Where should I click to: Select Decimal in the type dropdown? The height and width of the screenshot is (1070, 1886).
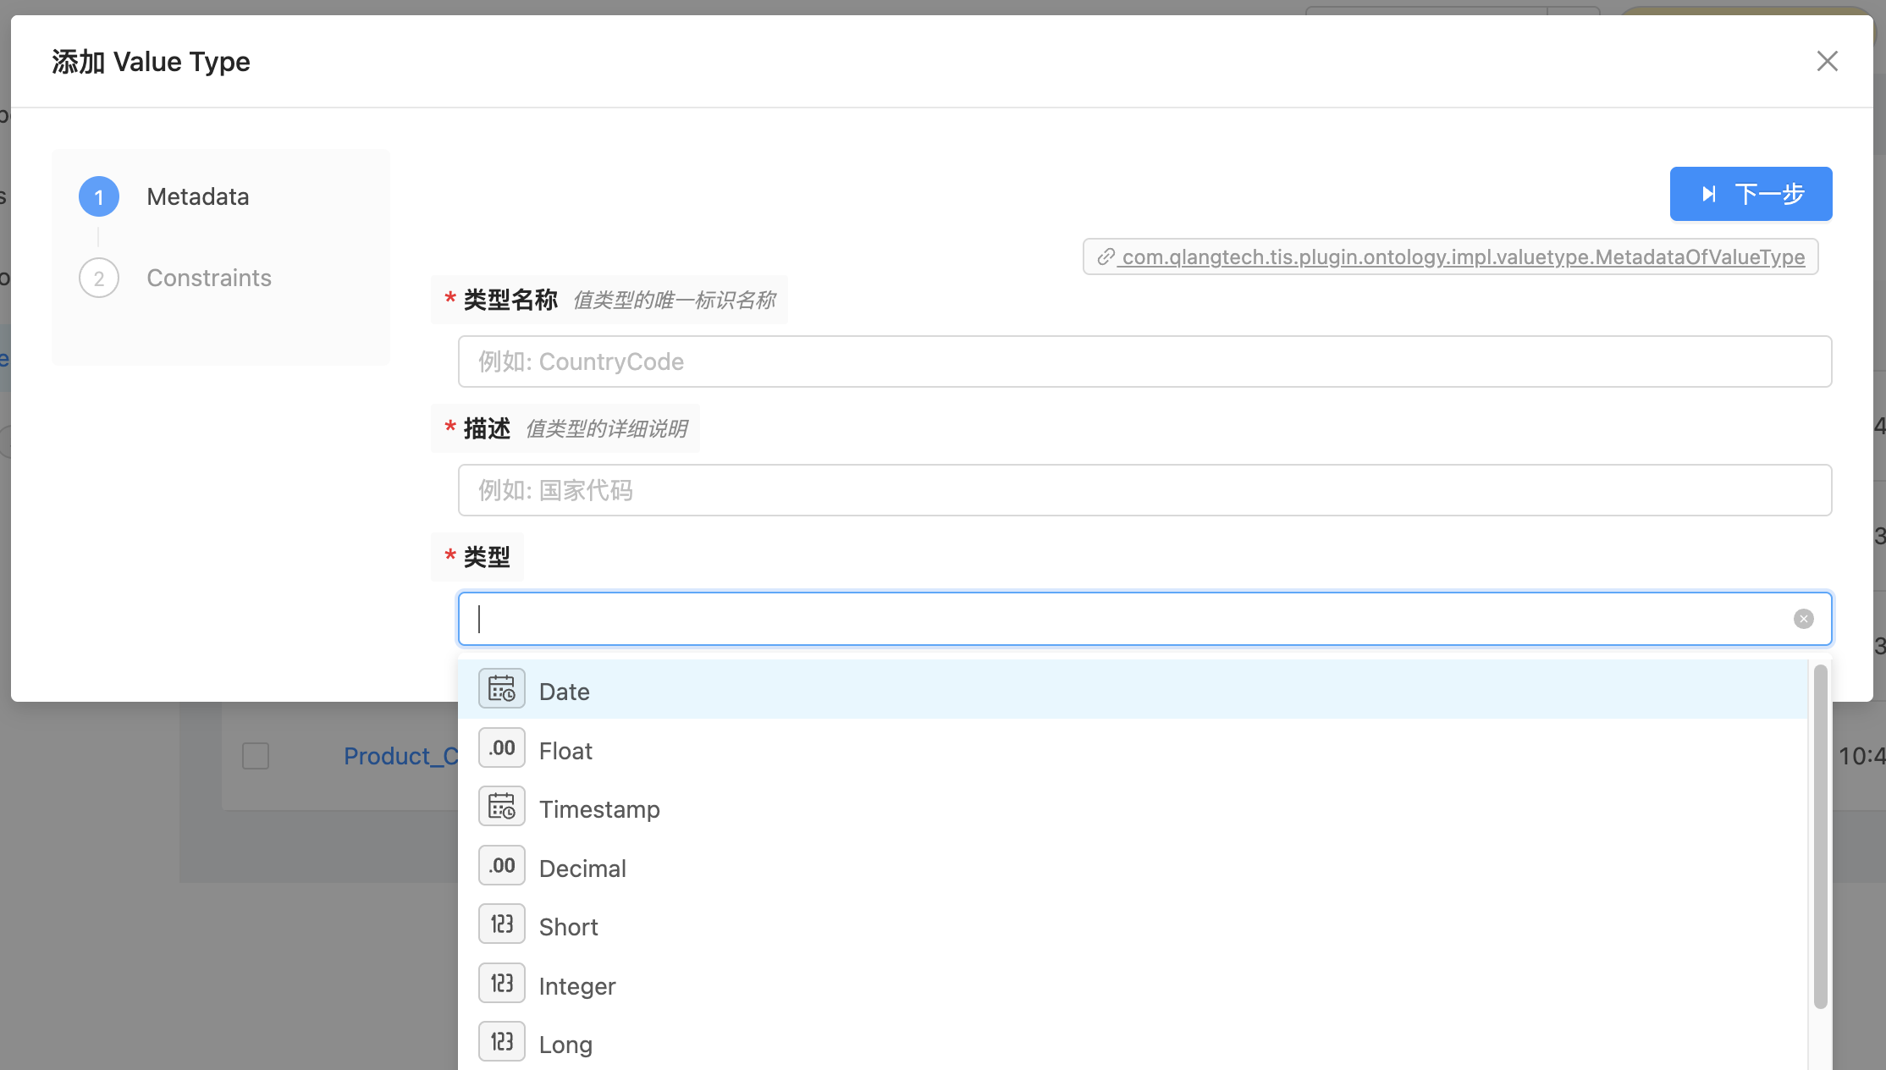1133,868
